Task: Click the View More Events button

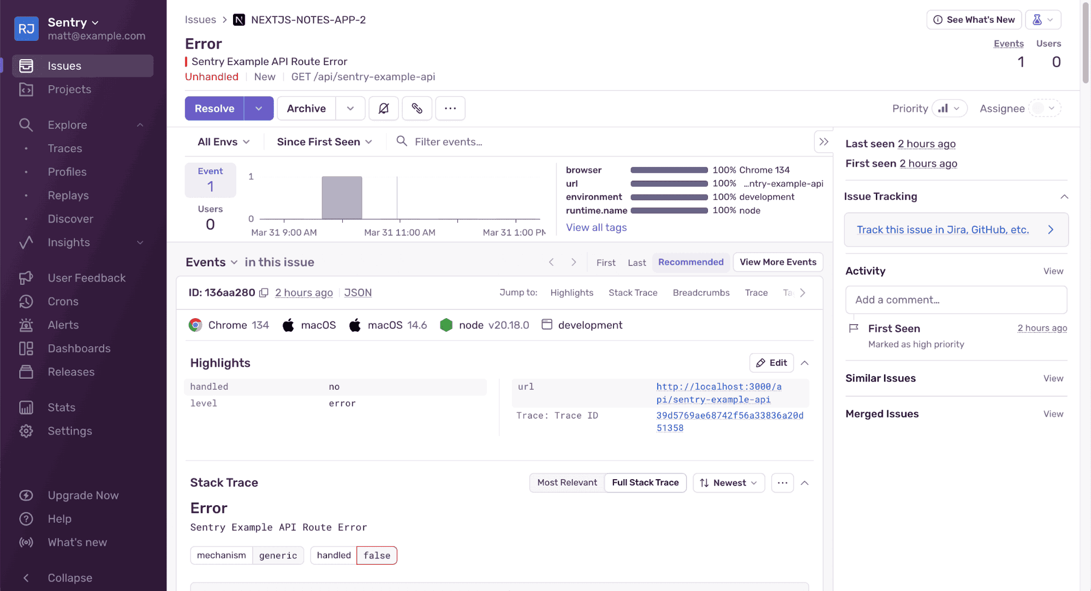Action: point(777,262)
